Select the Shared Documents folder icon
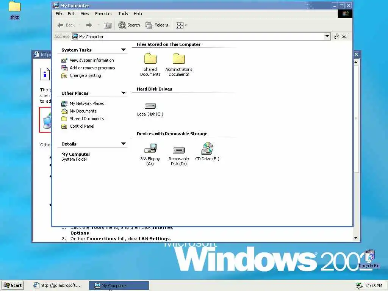Image resolution: width=388 pixels, height=291 pixels. pyautogui.click(x=150, y=59)
